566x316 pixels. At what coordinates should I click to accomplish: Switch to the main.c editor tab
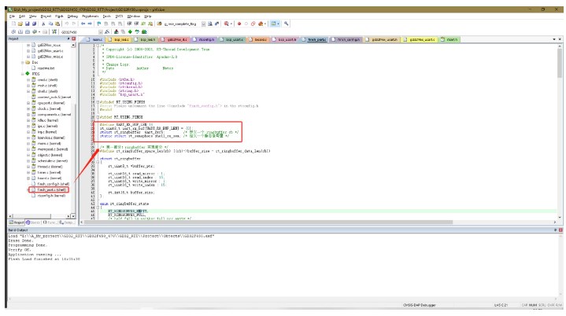(95, 39)
